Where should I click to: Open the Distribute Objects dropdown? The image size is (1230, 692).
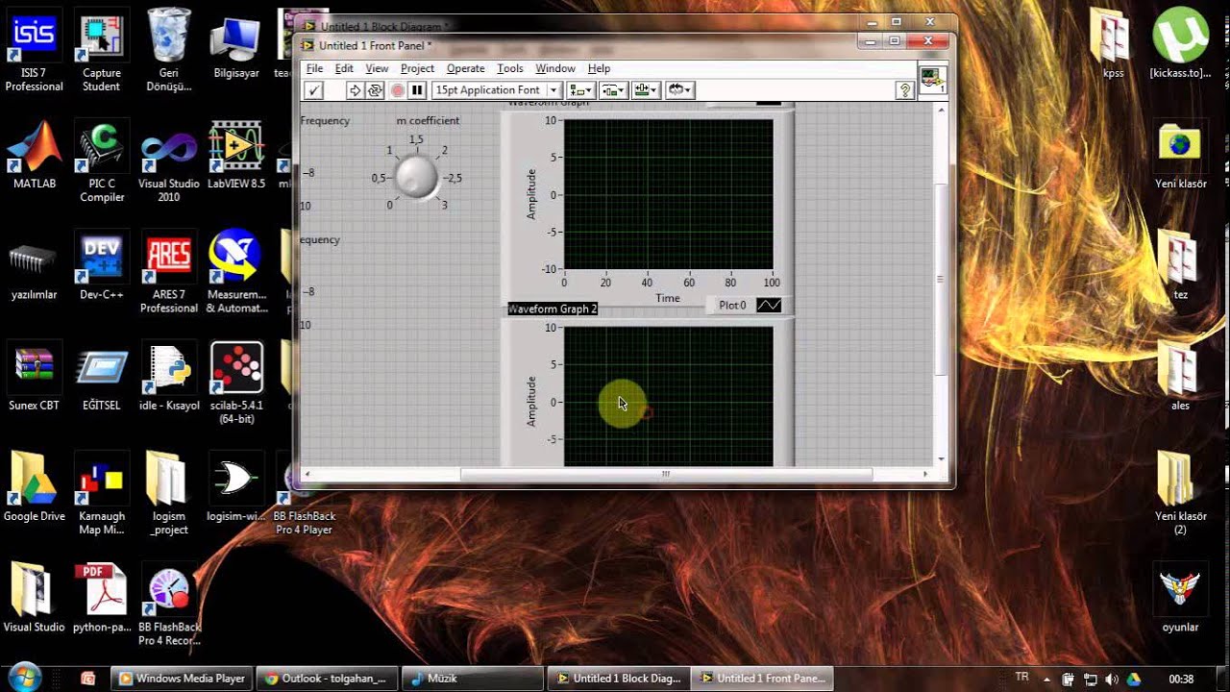pyautogui.click(x=612, y=90)
